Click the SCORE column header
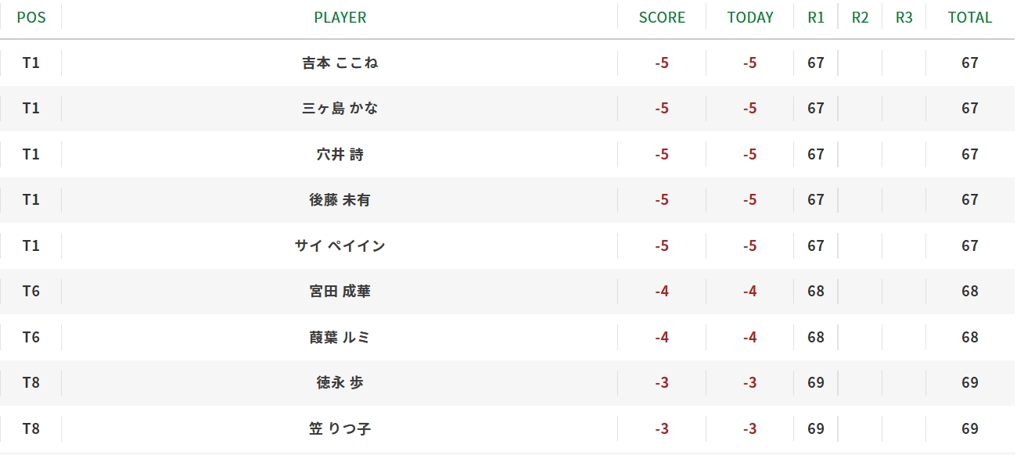Image resolution: width=1017 pixels, height=455 pixels. 662,17
